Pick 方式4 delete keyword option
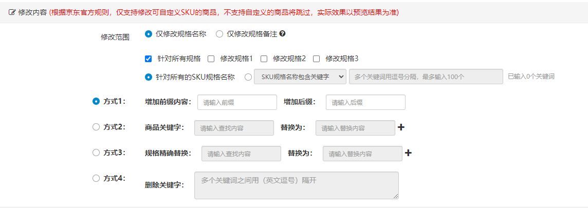 [96, 178]
